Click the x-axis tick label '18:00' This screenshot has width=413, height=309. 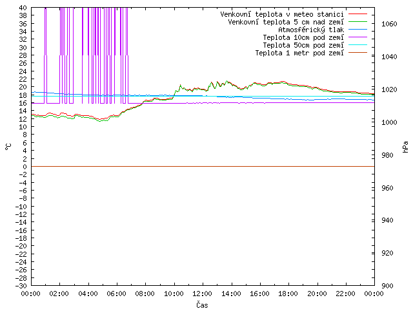pyautogui.click(x=288, y=294)
